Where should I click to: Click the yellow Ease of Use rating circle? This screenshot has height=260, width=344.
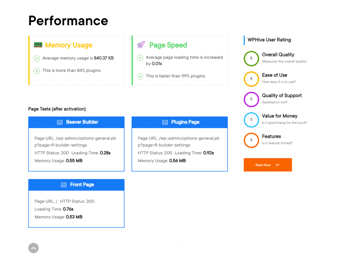pyautogui.click(x=251, y=79)
